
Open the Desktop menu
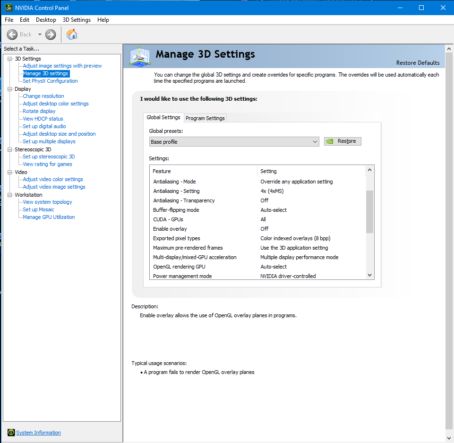pos(46,20)
